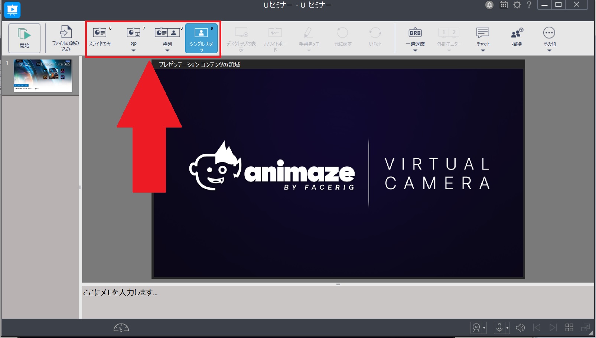Import a file with ファイルの読み込み
The image size is (596, 338).
[66, 38]
